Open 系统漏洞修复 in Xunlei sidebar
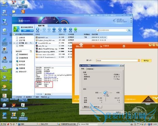 (x=22, y=58)
